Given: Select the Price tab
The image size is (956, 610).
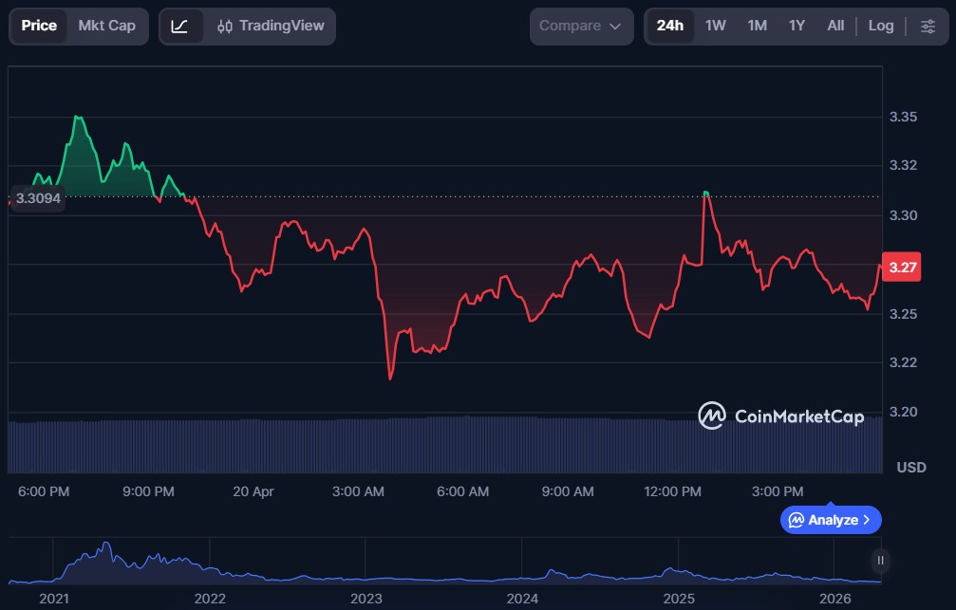Looking at the screenshot, I should point(39,26).
